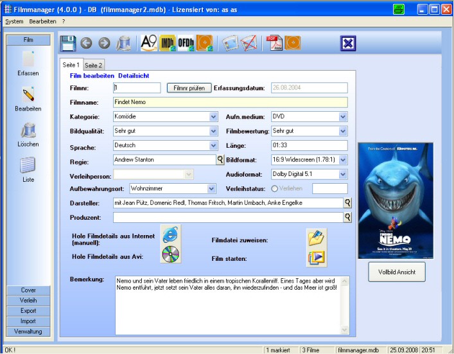Click the Vollbild Ansicht button
This screenshot has height=354, width=454.
pyautogui.click(x=396, y=272)
